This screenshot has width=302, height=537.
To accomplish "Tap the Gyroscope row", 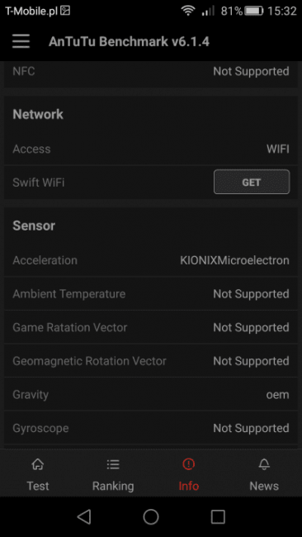I will pyautogui.click(x=151, y=428).
